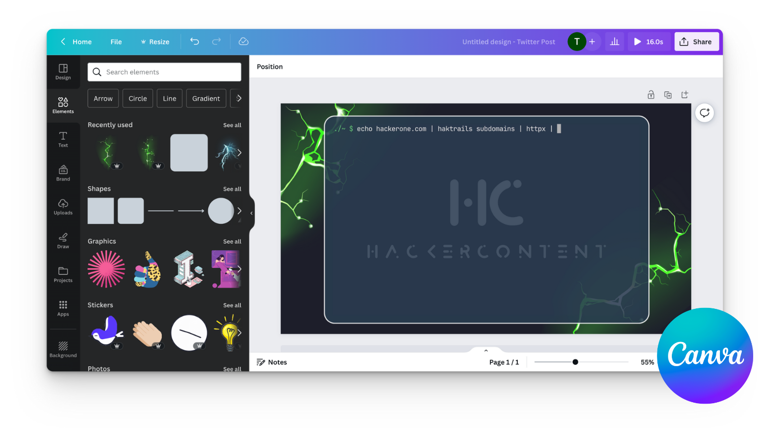
Task: Redo the last undone action
Action: pyautogui.click(x=217, y=41)
